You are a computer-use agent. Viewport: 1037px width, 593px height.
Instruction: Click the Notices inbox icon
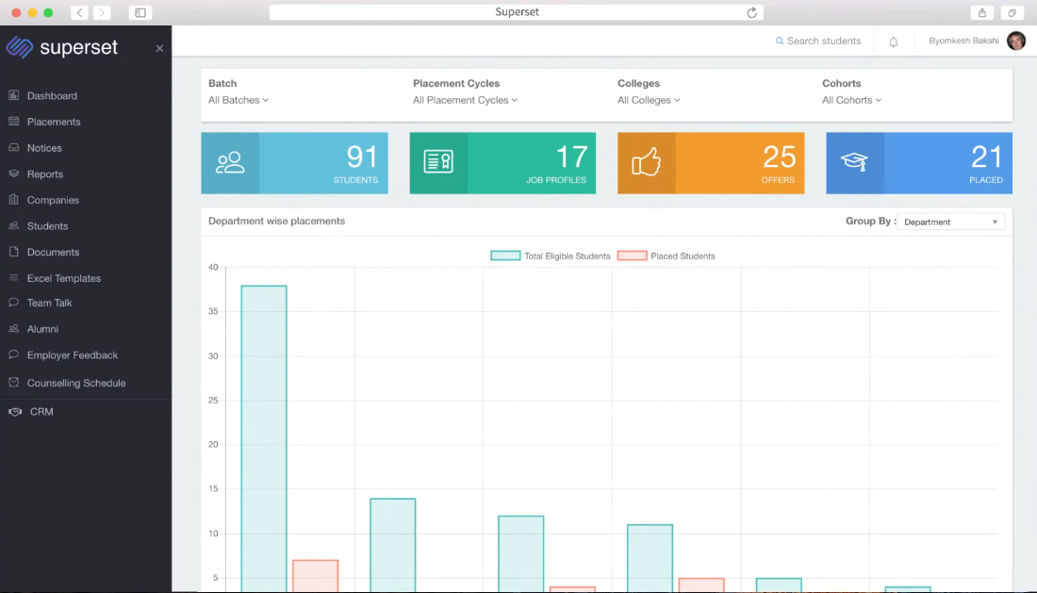tap(14, 147)
